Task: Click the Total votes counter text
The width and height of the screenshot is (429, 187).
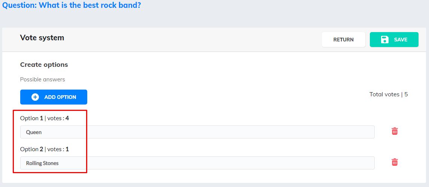Action: (384, 94)
